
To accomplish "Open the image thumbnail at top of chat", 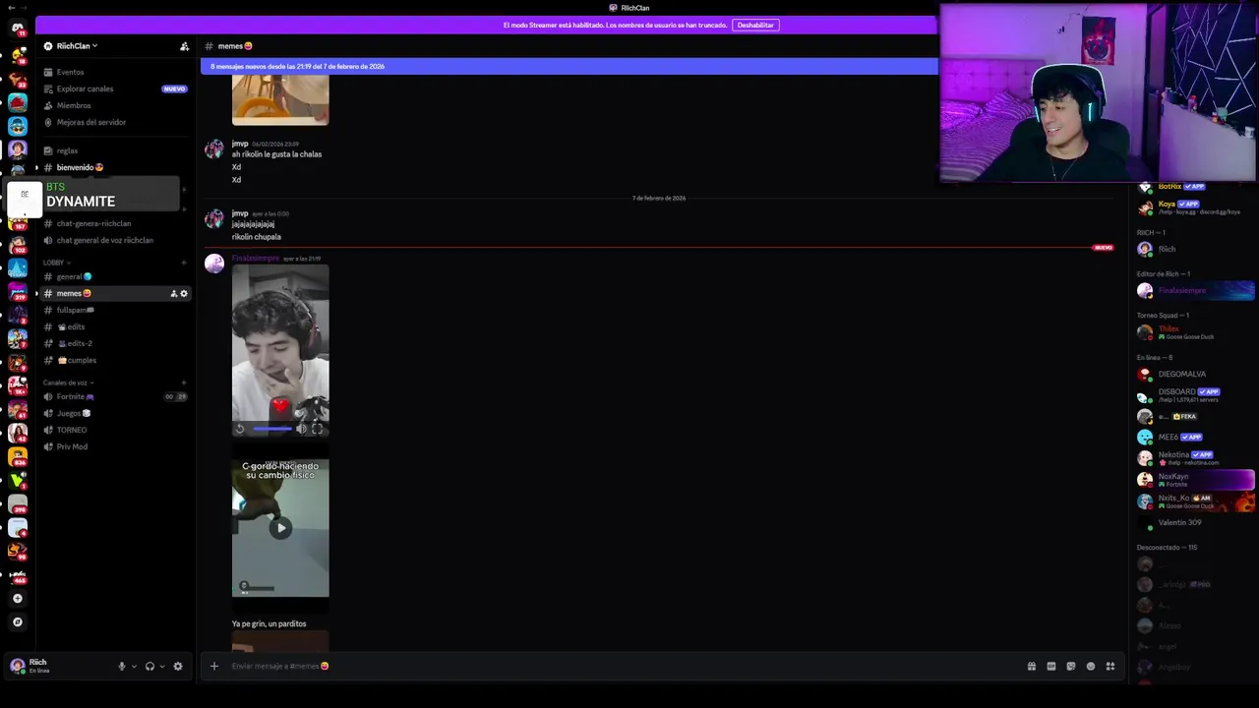I will point(280,99).
